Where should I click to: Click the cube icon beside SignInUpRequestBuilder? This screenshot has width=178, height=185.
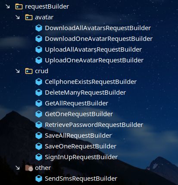(x=39, y=157)
